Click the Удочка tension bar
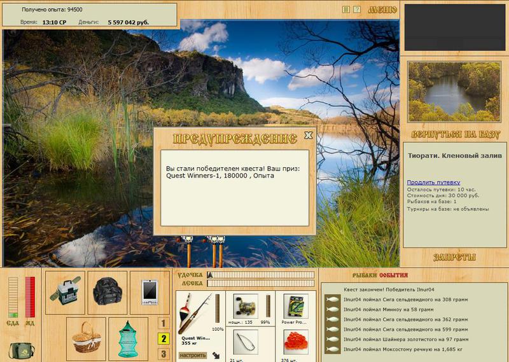 pyautogui.click(x=261, y=275)
